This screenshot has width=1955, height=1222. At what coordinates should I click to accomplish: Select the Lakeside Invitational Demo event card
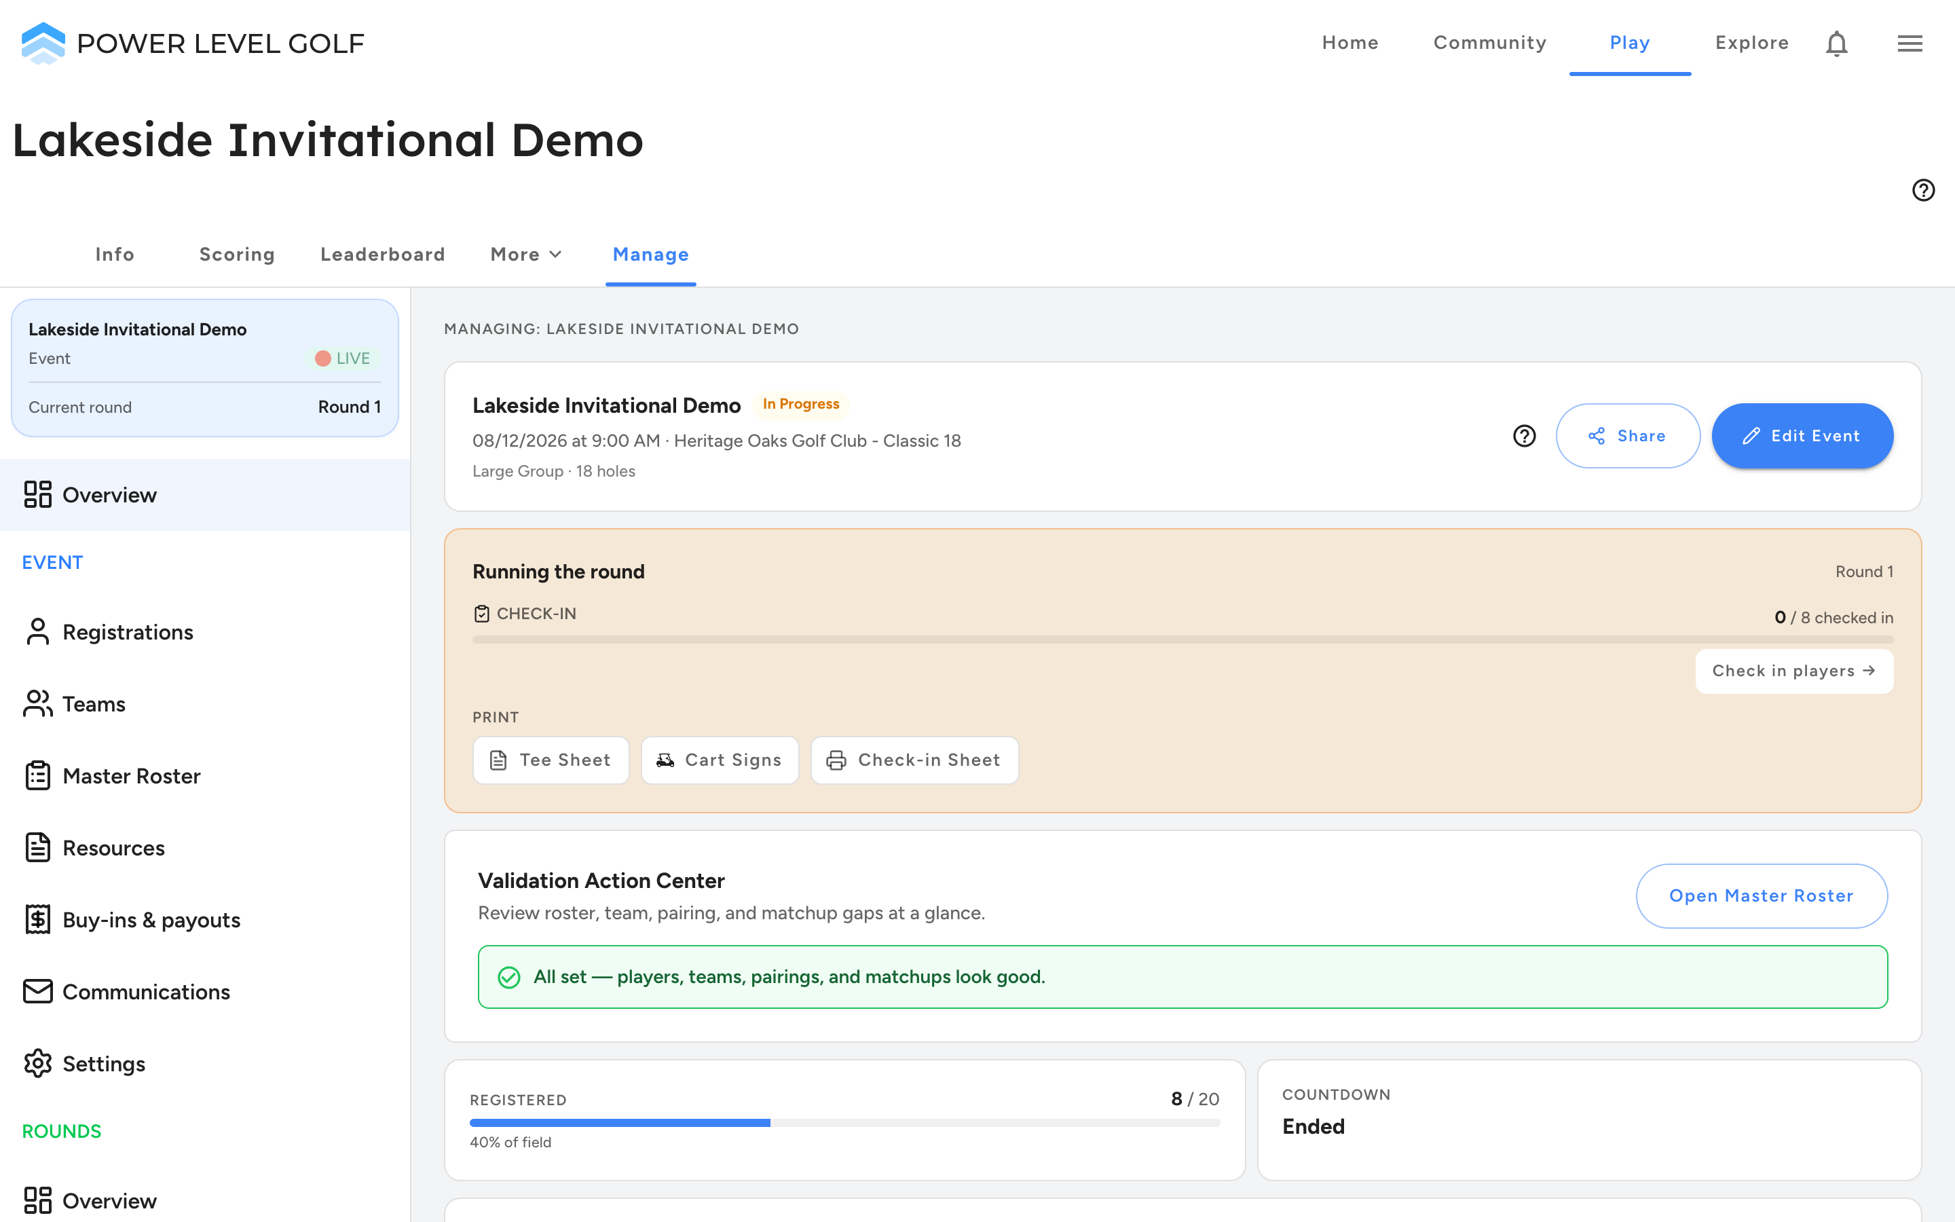(x=205, y=368)
